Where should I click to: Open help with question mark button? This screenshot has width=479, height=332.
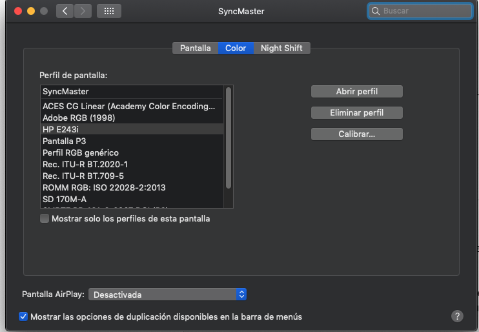[x=457, y=316]
